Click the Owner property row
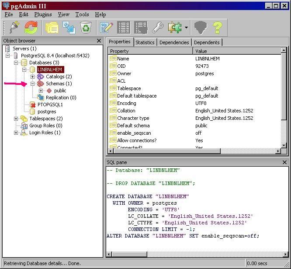 tap(194, 73)
